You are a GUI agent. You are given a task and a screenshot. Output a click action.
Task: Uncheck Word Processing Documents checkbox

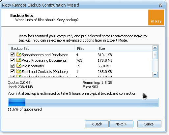(13, 60)
